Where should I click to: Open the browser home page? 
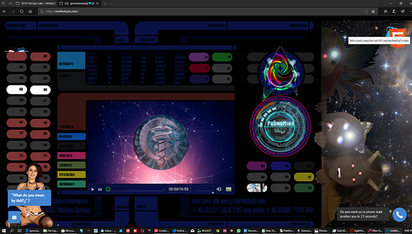[30, 12]
